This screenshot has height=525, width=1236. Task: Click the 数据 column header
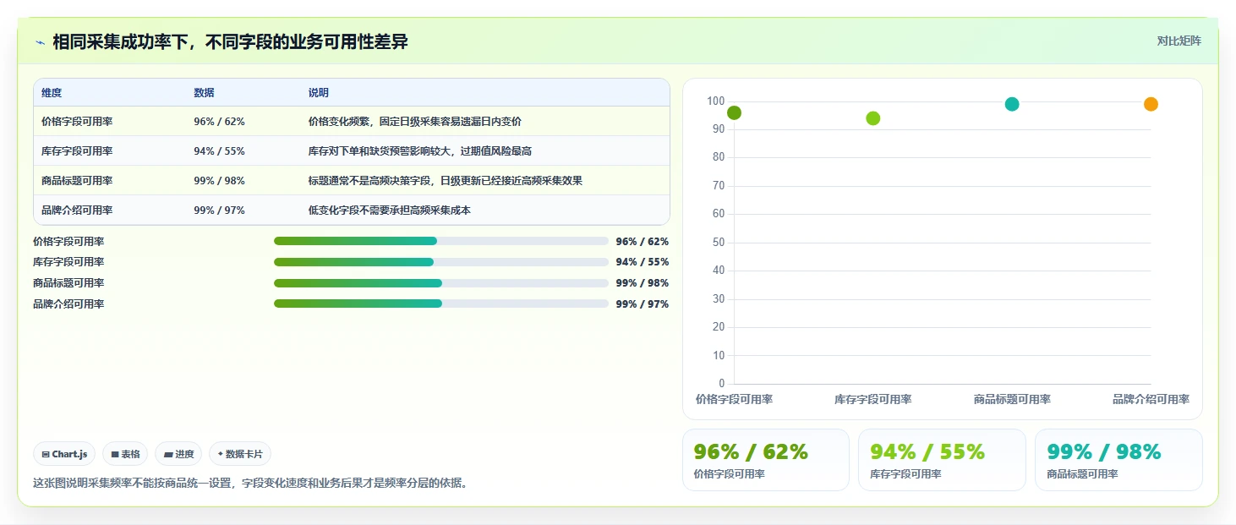coord(204,93)
